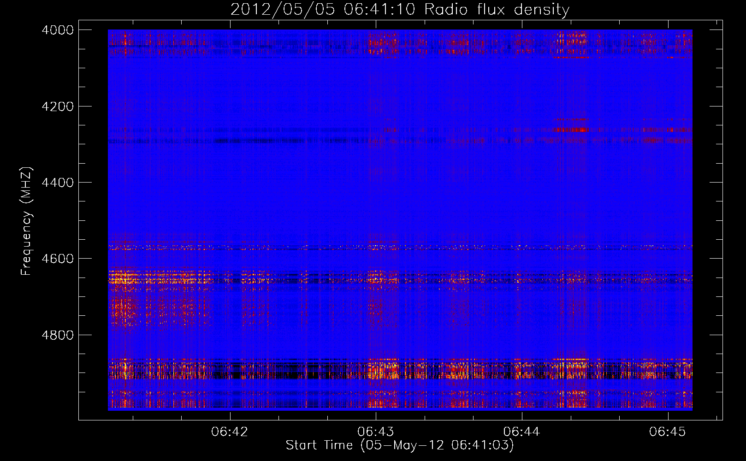Click the 06:43 time tick label
Image resolution: width=746 pixels, height=461 pixels.
(376, 432)
